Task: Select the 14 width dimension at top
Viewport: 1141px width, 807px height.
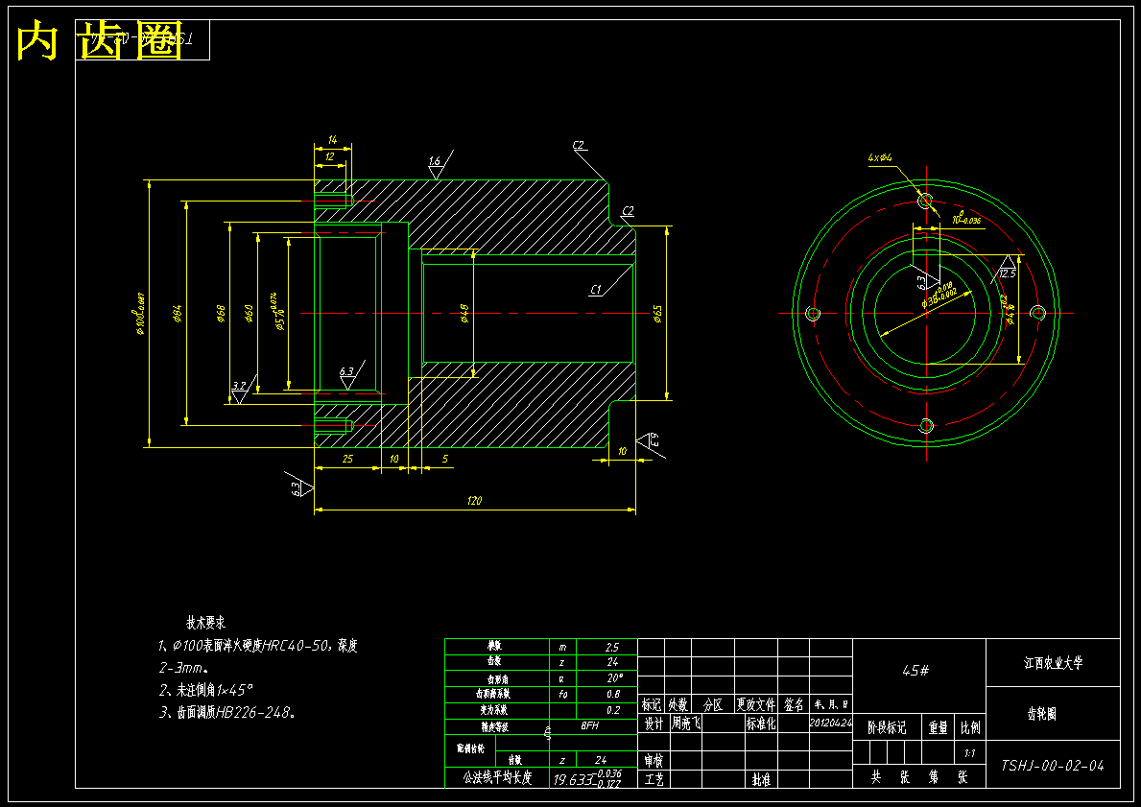Action: tap(333, 140)
